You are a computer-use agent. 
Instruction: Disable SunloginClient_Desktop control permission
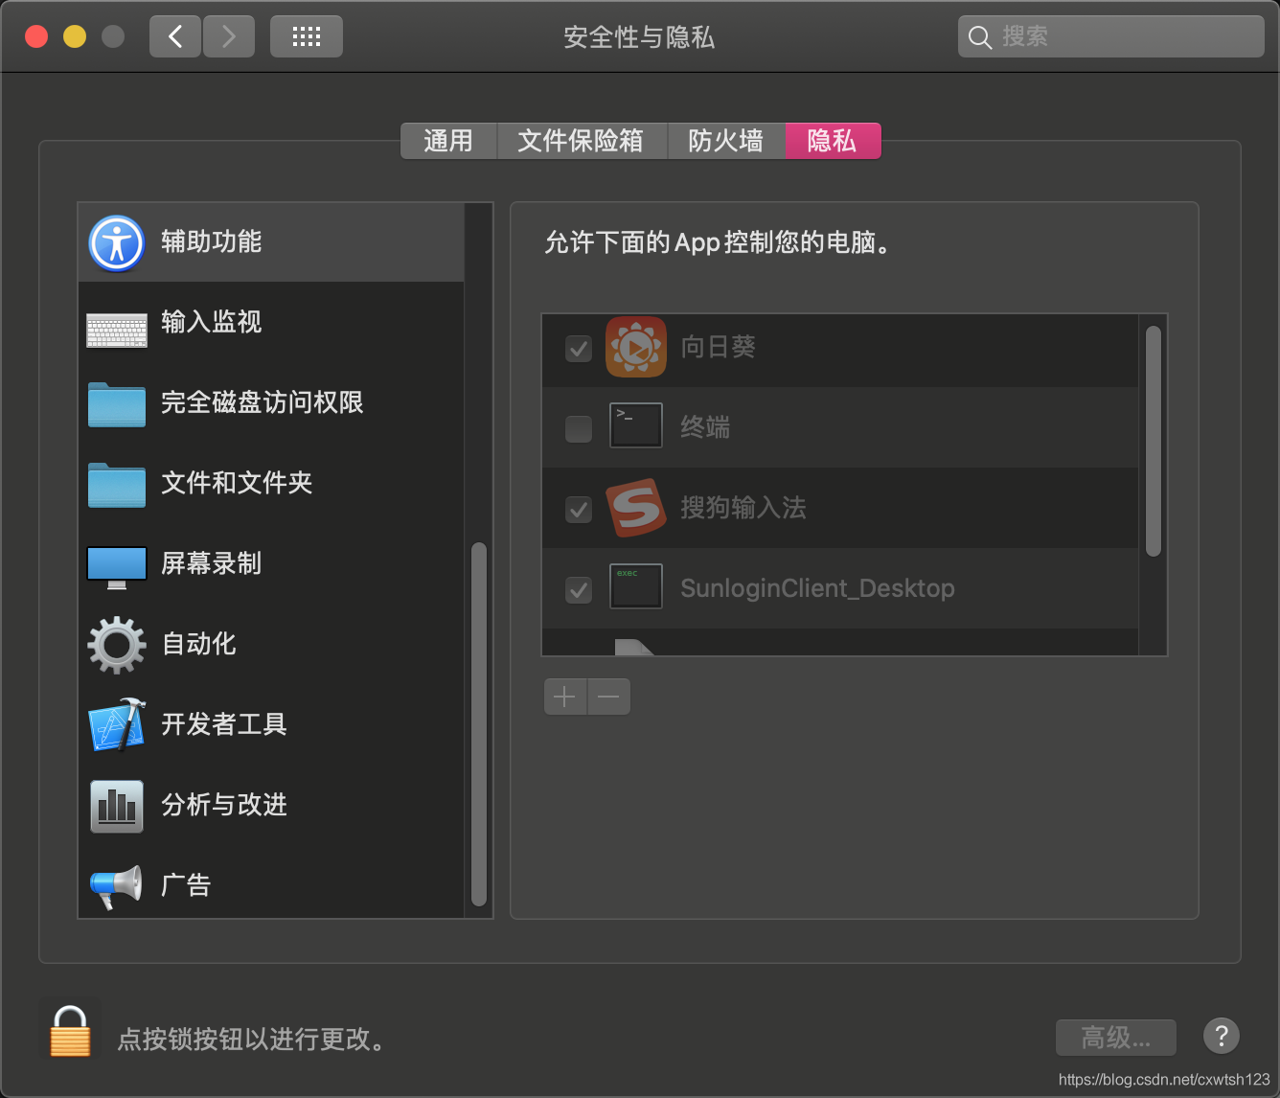[x=578, y=590]
